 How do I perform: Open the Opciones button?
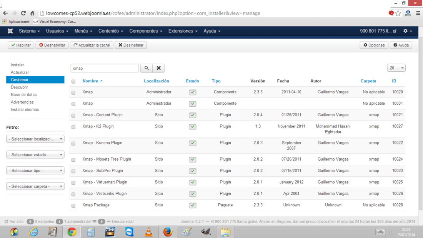tap(374, 45)
